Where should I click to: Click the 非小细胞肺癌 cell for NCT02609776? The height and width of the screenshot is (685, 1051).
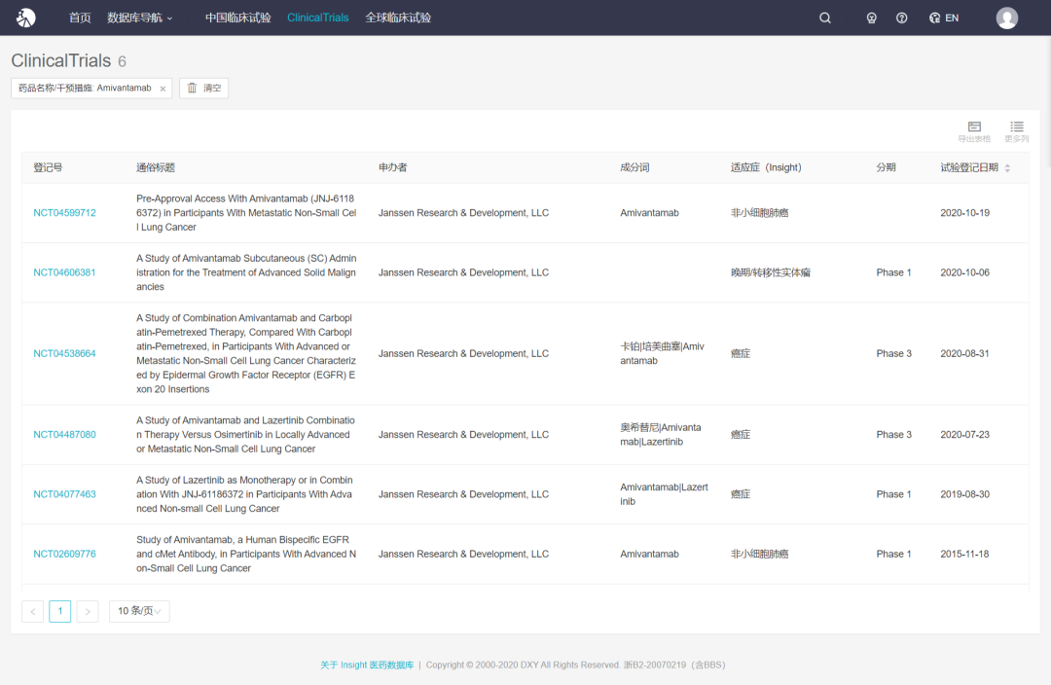click(x=759, y=555)
